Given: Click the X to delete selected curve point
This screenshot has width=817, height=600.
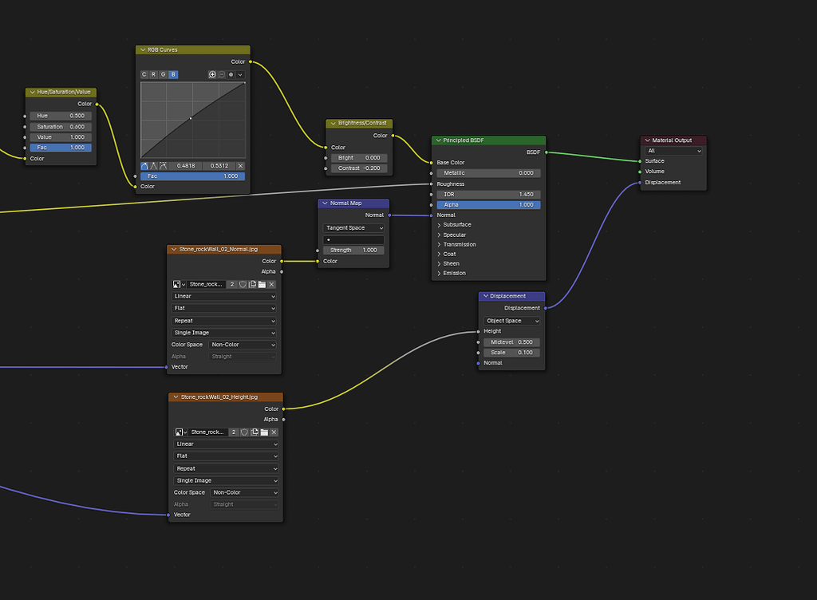Looking at the screenshot, I should click(241, 166).
